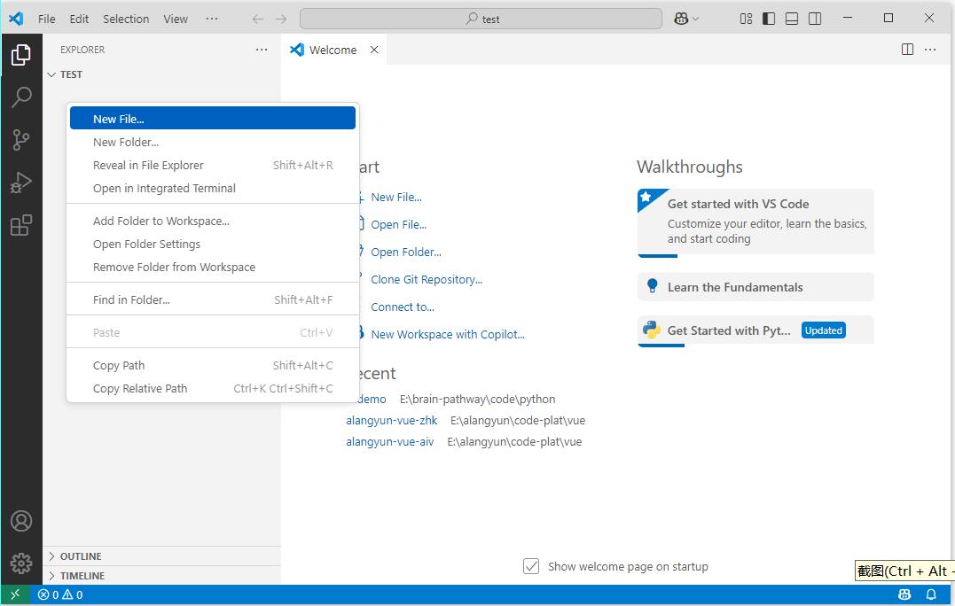Open the Source Control view icon
Screen dimensions: 955x606
coord(21,139)
